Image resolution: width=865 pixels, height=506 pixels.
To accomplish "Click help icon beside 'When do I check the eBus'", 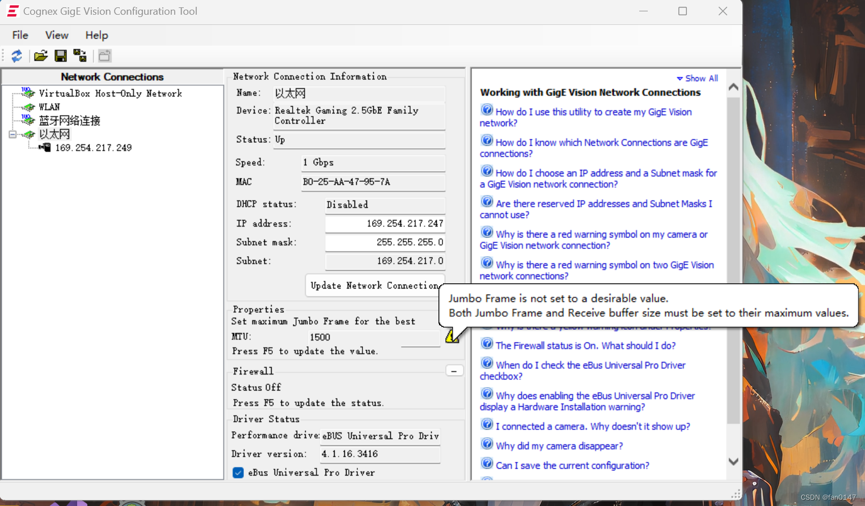I will (487, 363).
